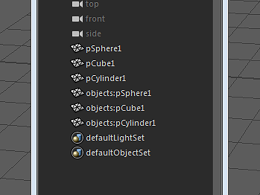The height and width of the screenshot is (195, 260).
Task: Click the mesh icon beside objects:pSphere1
Action: tap(77, 93)
